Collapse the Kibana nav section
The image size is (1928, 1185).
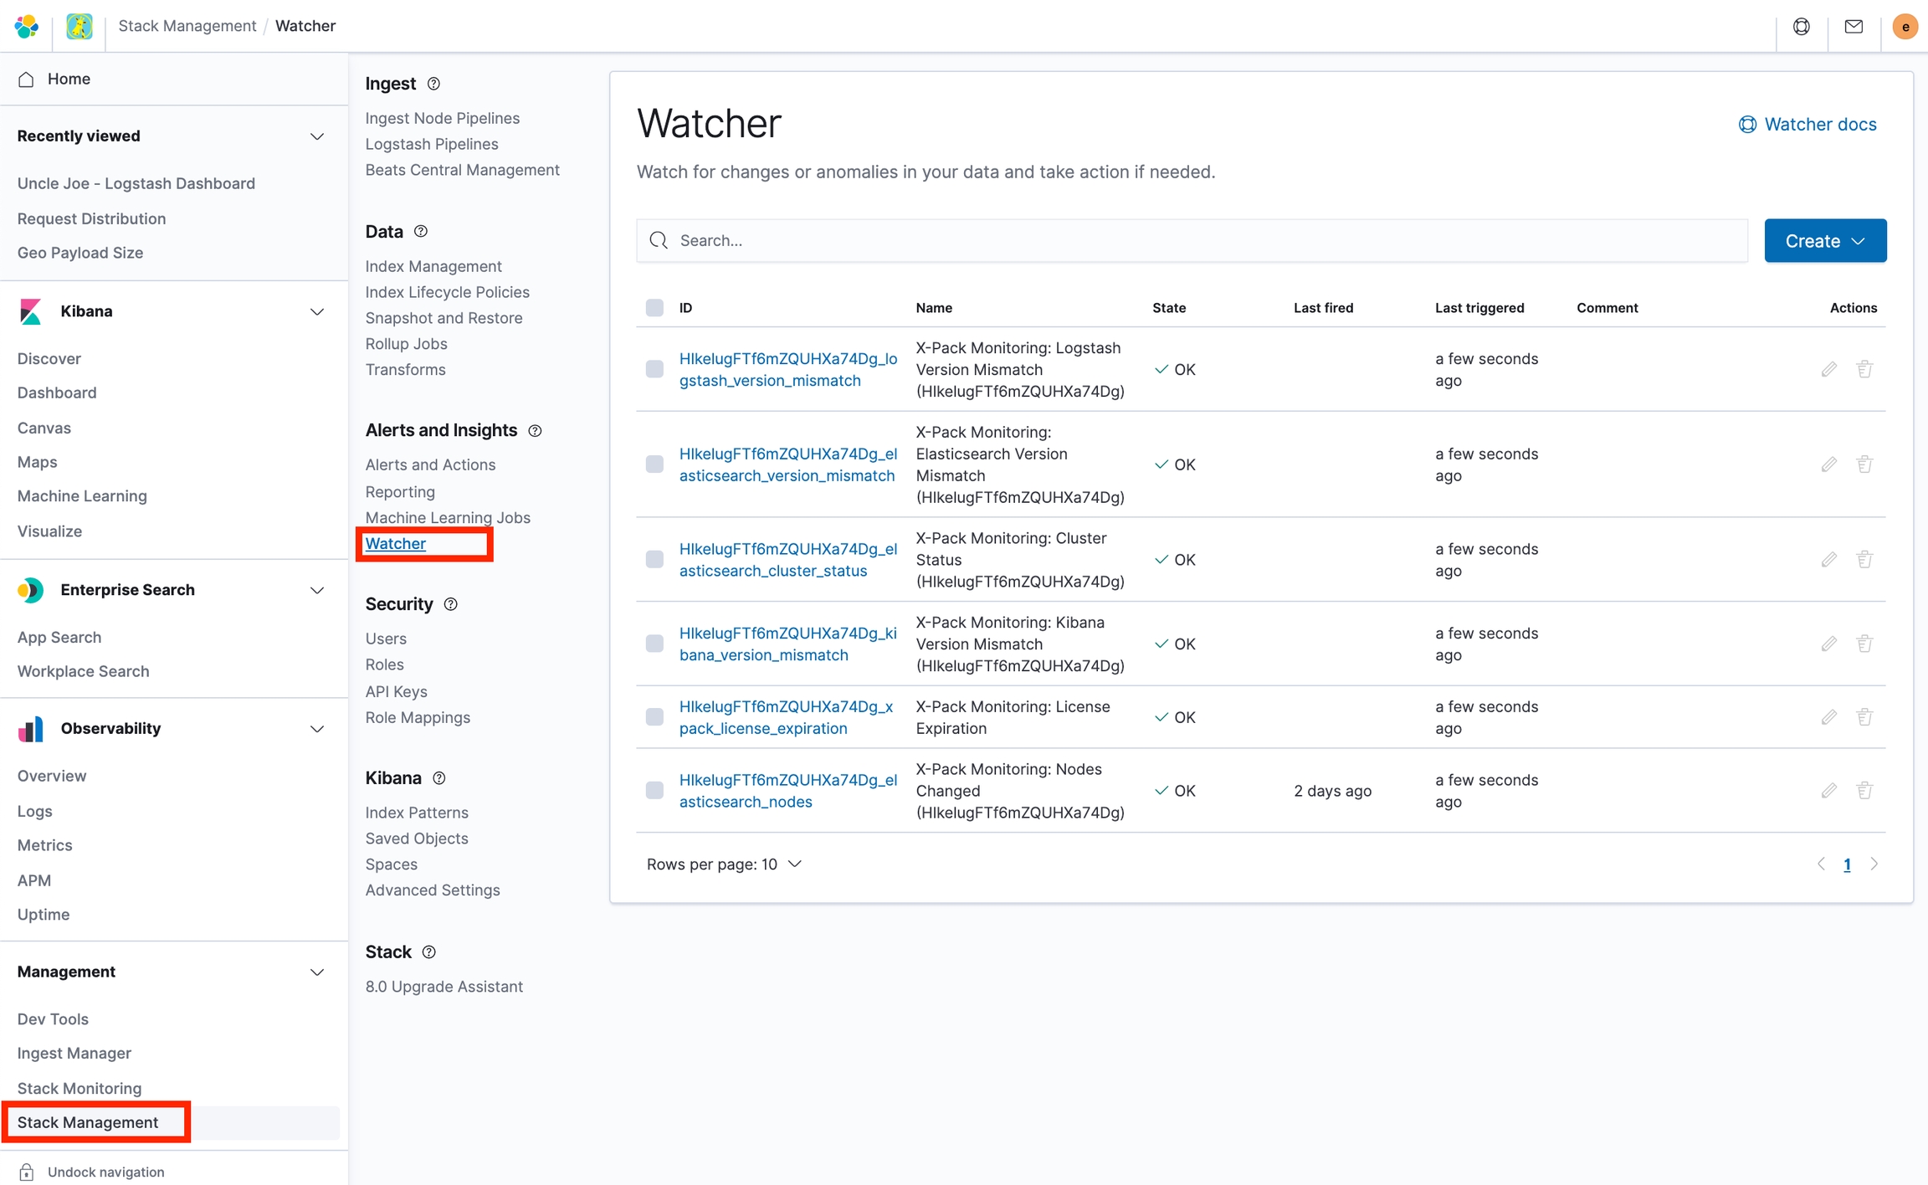point(317,312)
